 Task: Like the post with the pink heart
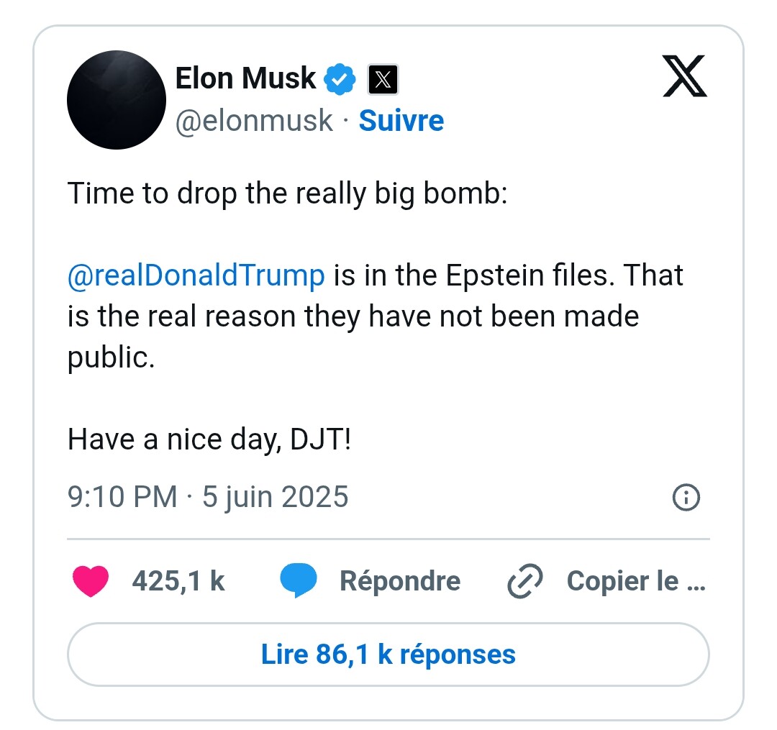(91, 581)
